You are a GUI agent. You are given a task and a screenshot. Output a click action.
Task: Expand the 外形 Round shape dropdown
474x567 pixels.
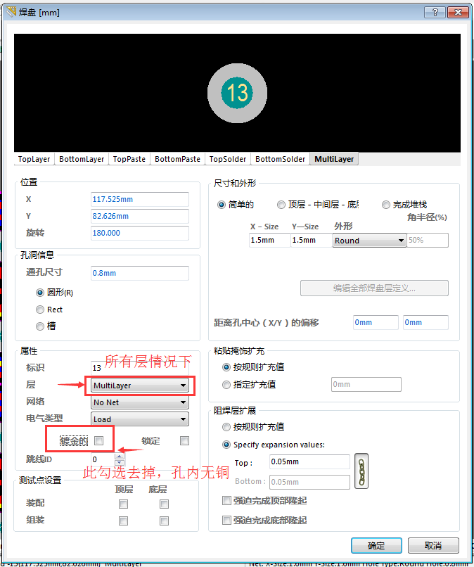click(x=369, y=241)
